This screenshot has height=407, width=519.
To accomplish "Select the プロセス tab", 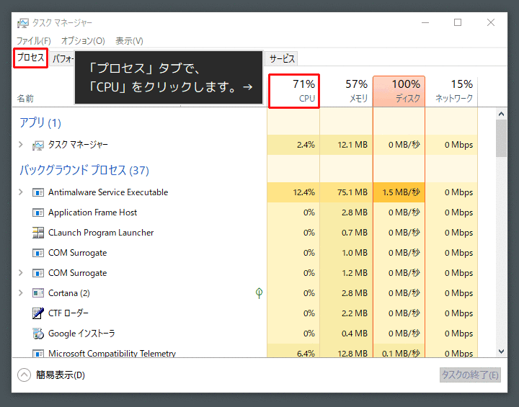I will (31, 58).
